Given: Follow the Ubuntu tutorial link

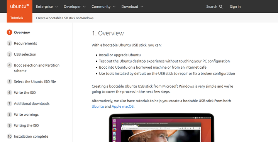Looking at the screenshot, I should [x=98, y=106].
